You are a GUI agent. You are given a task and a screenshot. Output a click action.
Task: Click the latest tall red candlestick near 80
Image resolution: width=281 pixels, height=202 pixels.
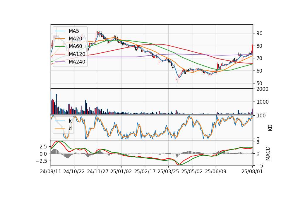pos(252,48)
